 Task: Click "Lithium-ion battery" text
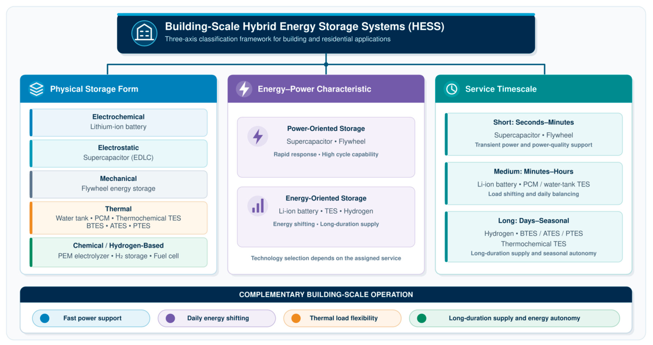(118, 127)
